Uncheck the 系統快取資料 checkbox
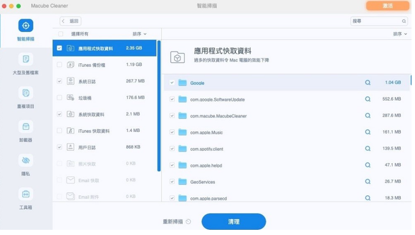The height and width of the screenshot is (235, 415). pyautogui.click(x=59, y=114)
